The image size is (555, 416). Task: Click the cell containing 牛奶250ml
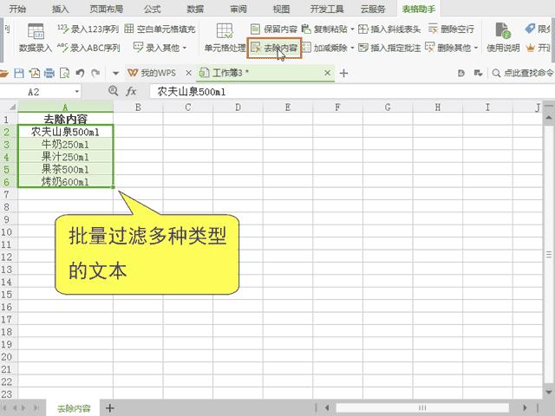[66, 145]
